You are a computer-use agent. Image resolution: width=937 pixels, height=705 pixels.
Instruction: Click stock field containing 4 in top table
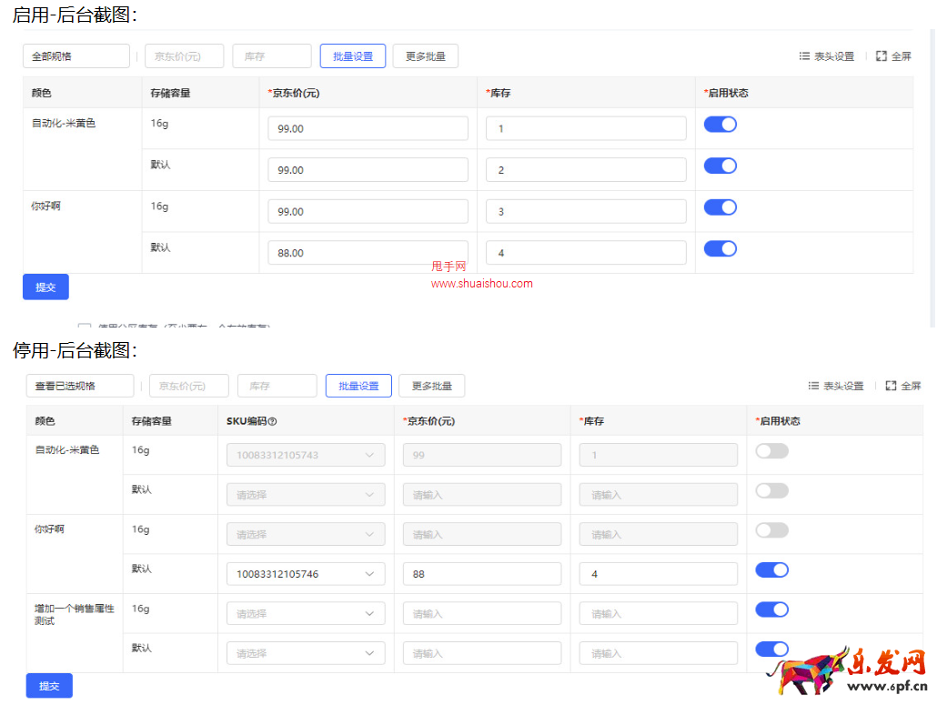pos(586,253)
